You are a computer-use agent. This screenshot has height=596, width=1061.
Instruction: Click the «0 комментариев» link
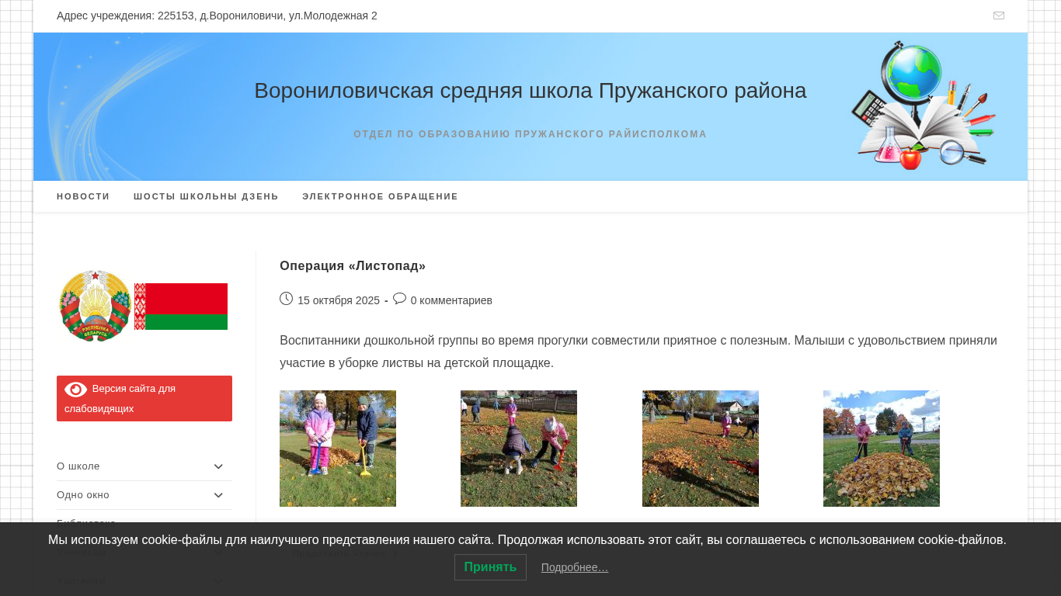click(451, 300)
